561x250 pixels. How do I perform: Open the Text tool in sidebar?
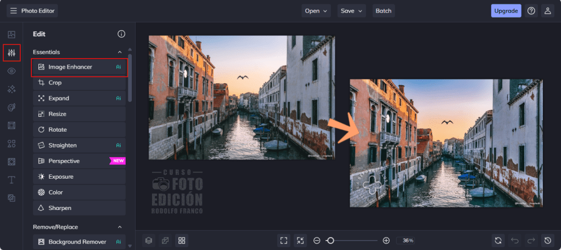(x=12, y=180)
